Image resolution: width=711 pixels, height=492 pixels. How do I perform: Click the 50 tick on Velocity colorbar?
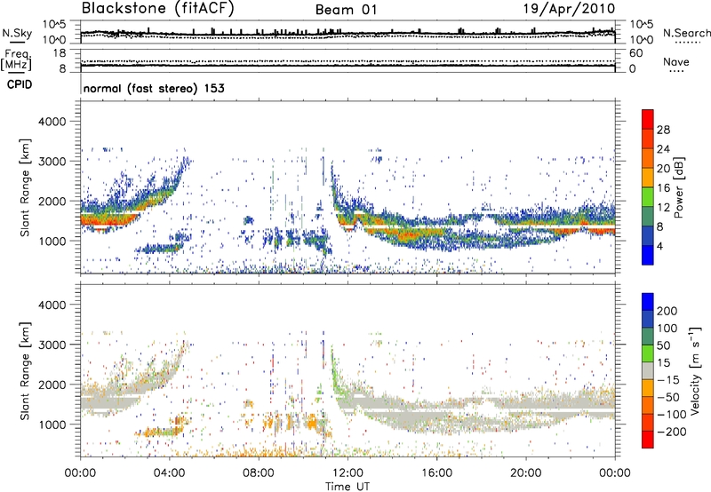663,345
